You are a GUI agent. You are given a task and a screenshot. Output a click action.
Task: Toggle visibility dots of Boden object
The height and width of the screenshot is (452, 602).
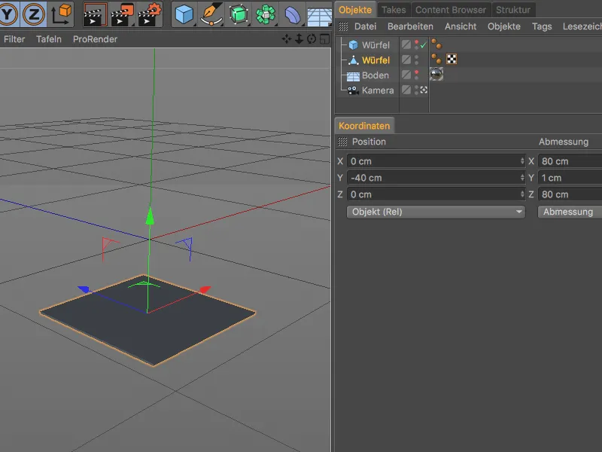pos(417,75)
